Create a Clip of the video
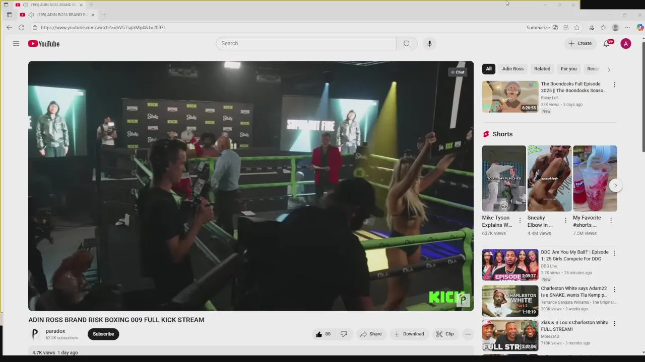The height and width of the screenshot is (362, 645). click(x=445, y=334)
